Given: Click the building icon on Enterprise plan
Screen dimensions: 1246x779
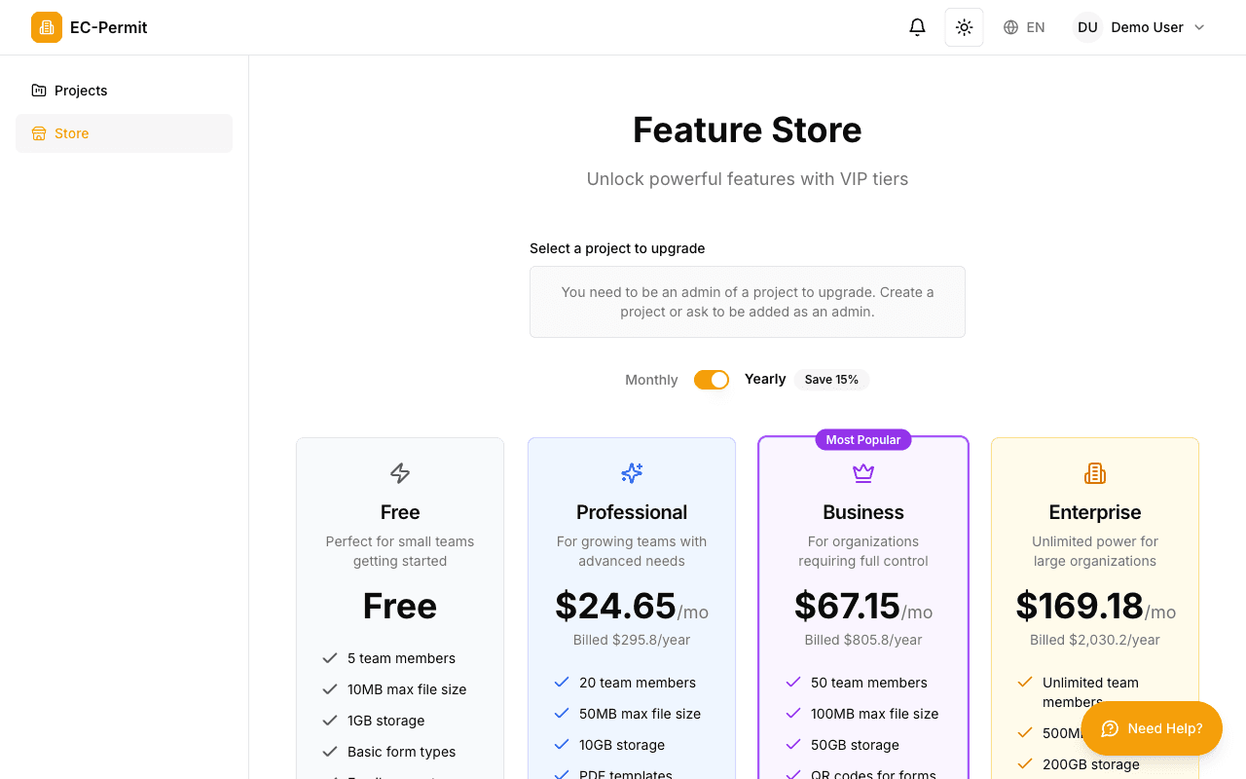Looking at the screenshot, I should [1094, 473].
